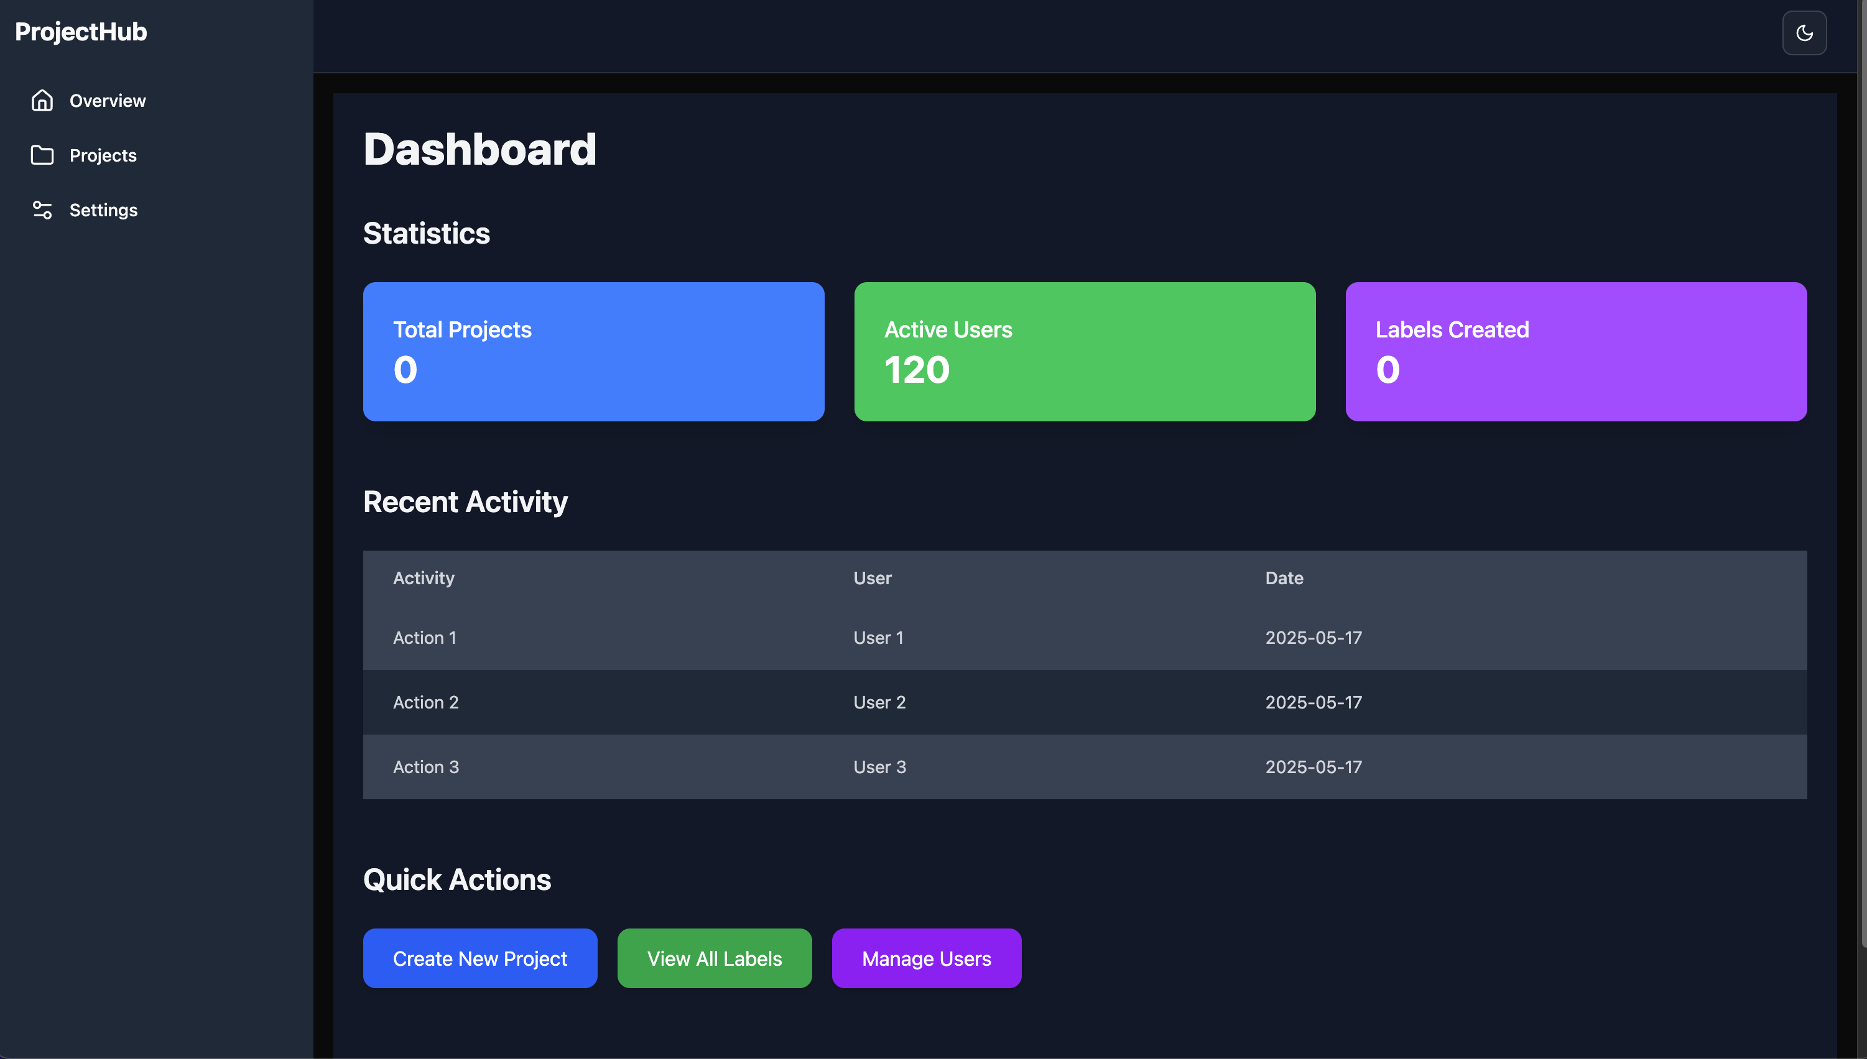Select the Action 2 activity row
The image size is (1867, 1059).
[x=425, y=702]
